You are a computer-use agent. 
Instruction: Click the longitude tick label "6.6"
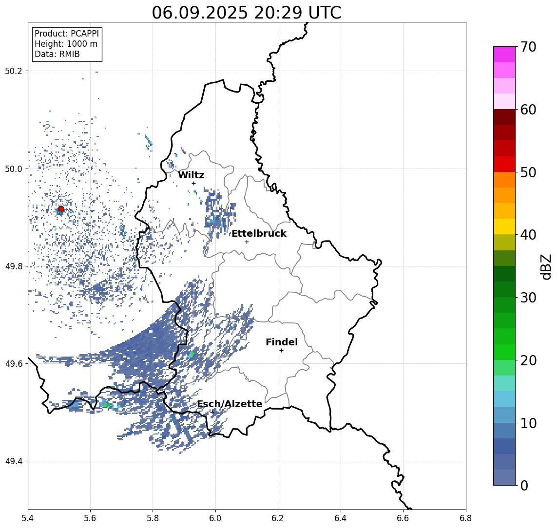coord(403,518)
